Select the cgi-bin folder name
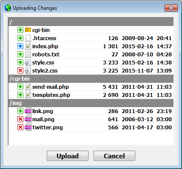The width and height of the screenshot is (182, 169). (x=41, y=30)
